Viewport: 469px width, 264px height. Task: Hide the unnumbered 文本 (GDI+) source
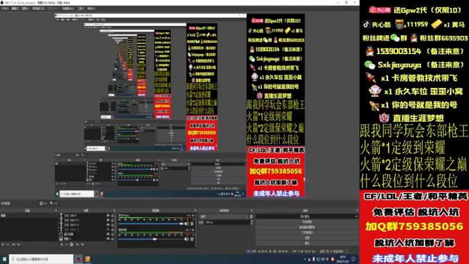(108, 215)
